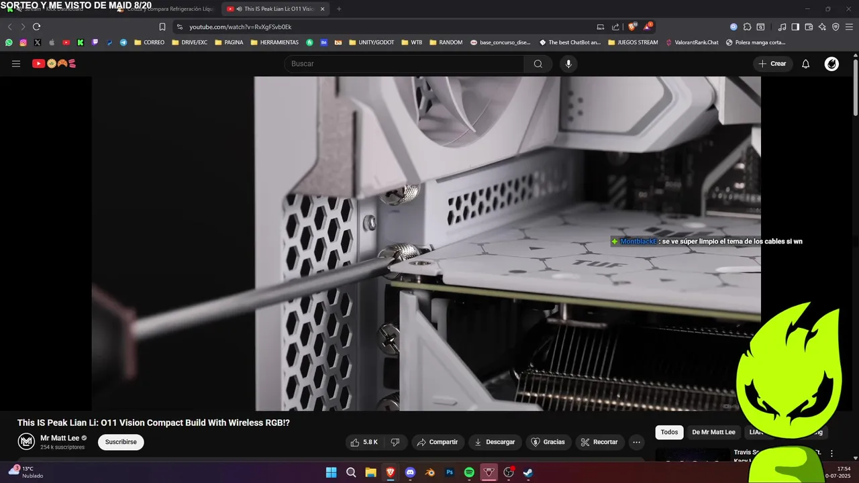
Task: Open the PAGINA bookmarks folder
Action: click(229, 42)
